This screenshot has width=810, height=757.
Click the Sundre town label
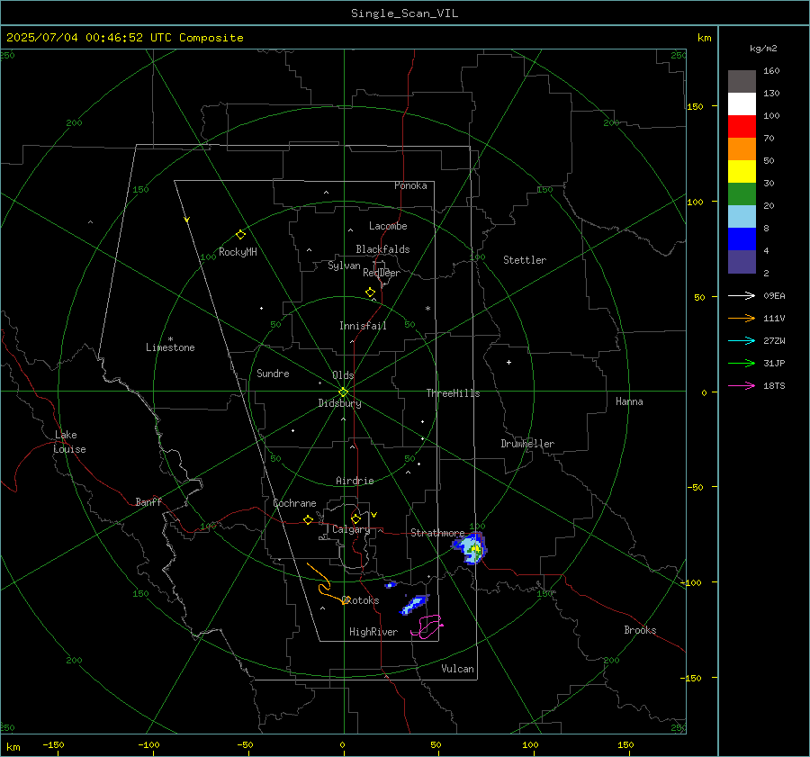tap(273, 374)
